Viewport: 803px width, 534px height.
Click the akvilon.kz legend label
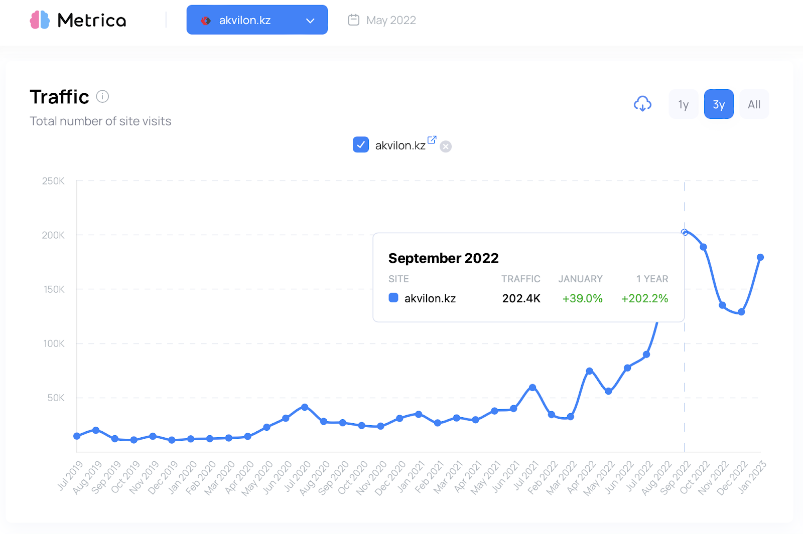coord(400,145)
